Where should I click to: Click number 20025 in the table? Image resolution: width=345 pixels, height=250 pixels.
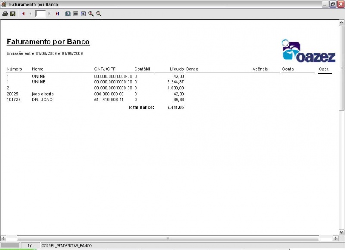13,94
